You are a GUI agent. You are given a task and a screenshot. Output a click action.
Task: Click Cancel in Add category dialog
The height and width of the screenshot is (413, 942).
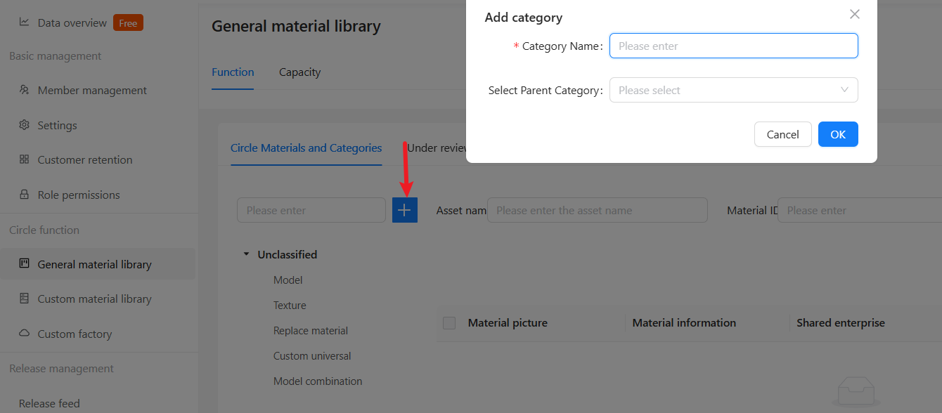[782, 134]
